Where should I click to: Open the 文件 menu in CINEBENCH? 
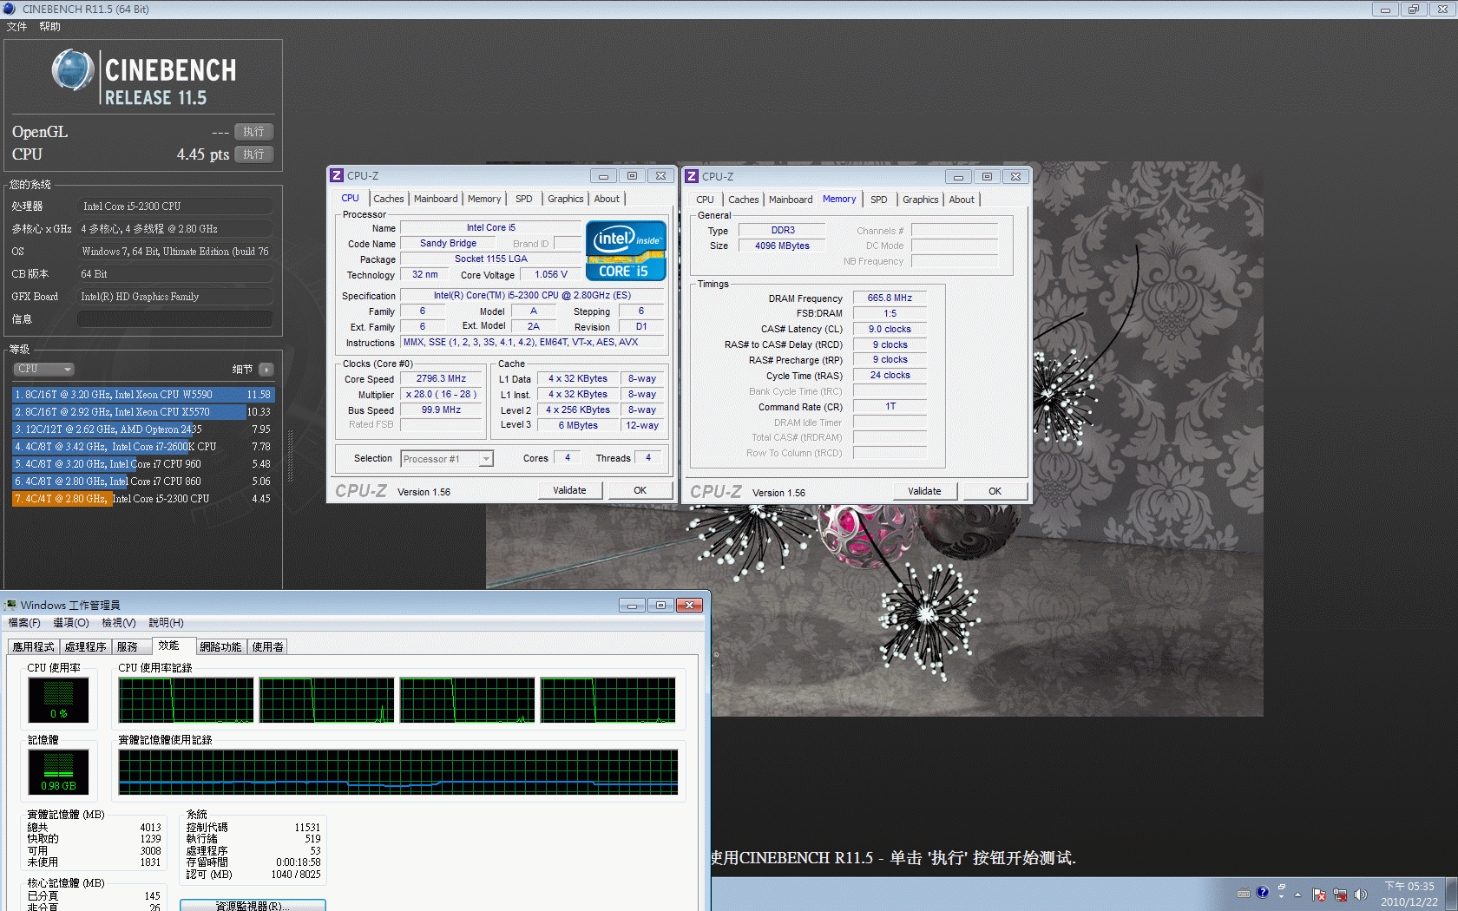coord(16,27)
